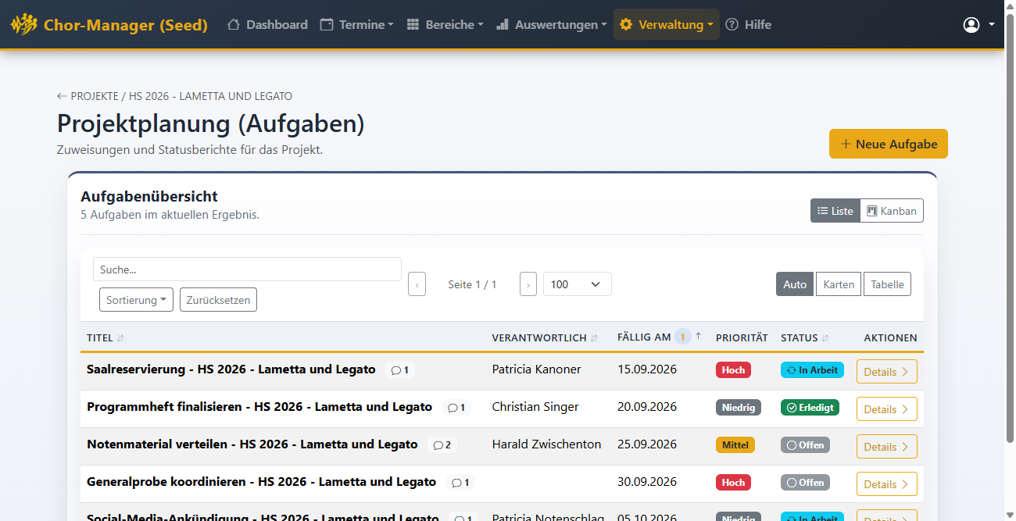Click Offen status on Notenmaterial verteilen row
Image resolution: width=1016 pixels, height=521 pixels.
coord(805,445)
